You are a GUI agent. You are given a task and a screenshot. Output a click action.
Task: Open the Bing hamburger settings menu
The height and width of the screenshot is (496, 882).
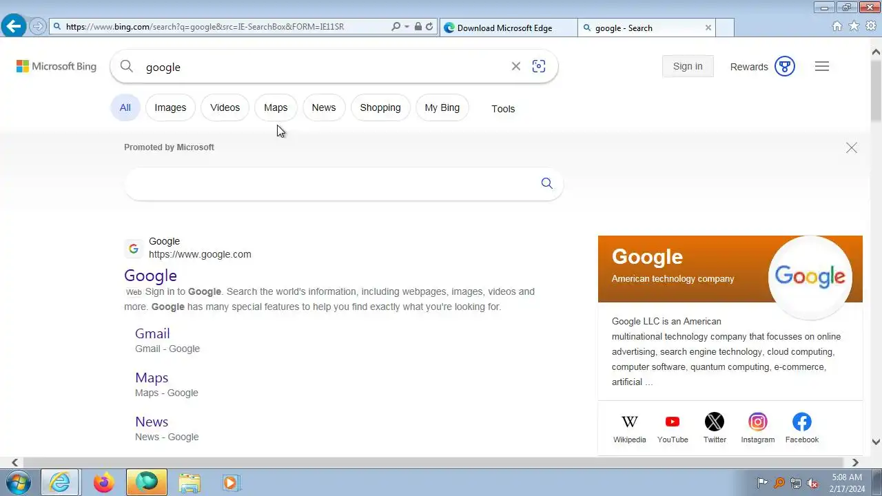(822, 66)
